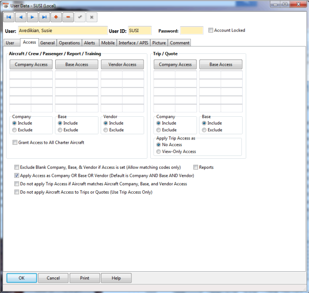
Task: Select Exclude under Vendor group
Action: pyautogui.click(x=106, y=130)
